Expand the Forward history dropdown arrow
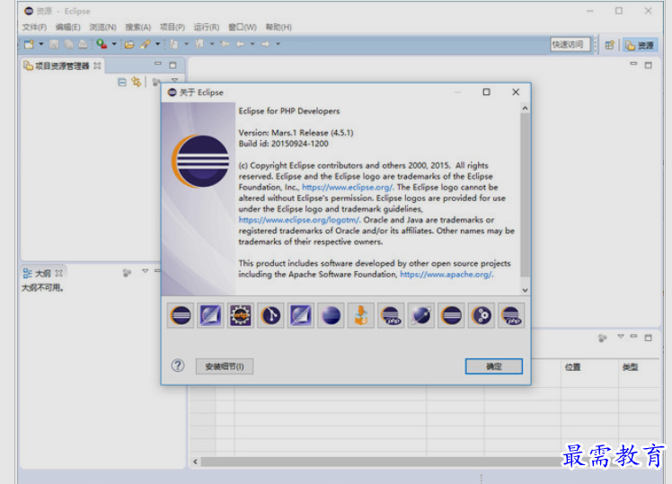The image size is (672, 484). tap(278, 44)
